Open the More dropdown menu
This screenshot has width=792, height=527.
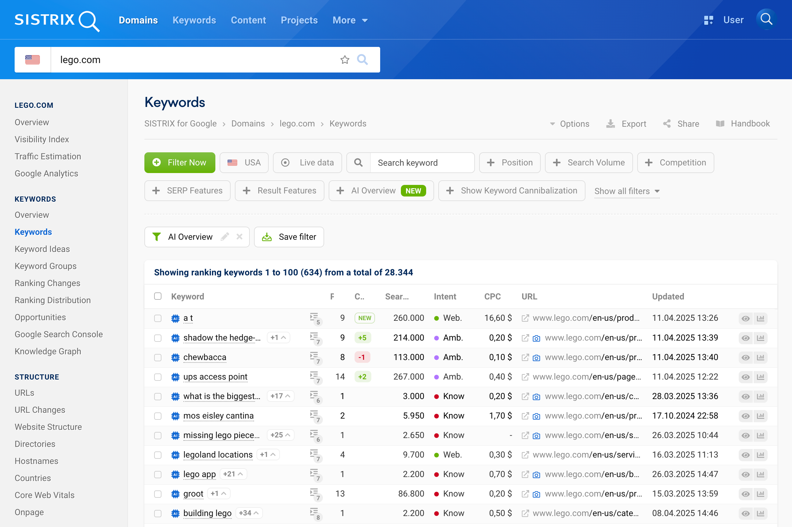349,20
